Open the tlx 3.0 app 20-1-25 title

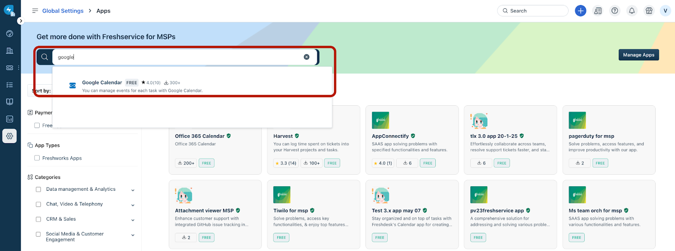point(494,136)
